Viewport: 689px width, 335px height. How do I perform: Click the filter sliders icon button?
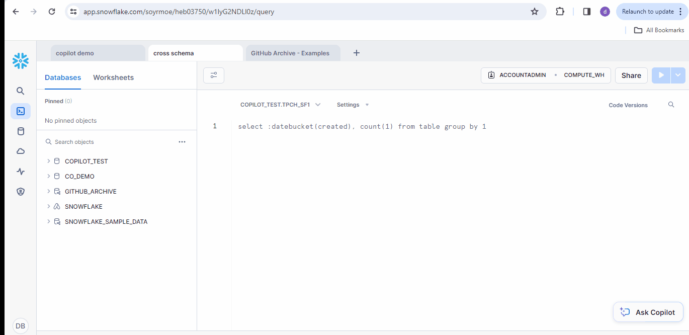[x=214, y=75]
